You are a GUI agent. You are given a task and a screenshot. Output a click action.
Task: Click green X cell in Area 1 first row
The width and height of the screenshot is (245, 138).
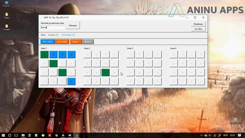click(44, 54)
